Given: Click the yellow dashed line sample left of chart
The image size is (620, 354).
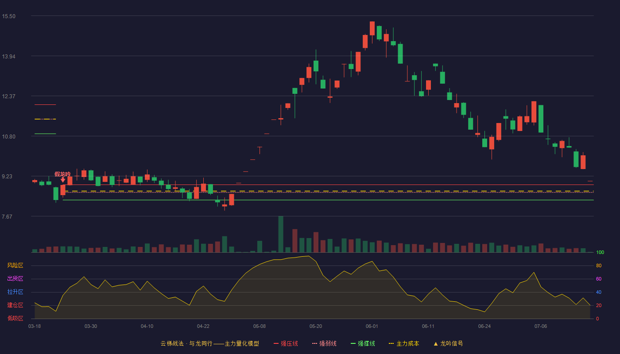Looking at the screenshot, I should (x=45, y=119).
